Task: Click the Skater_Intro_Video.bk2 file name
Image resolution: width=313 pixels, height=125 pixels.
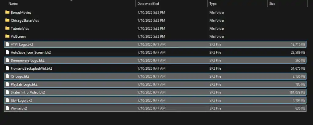Action: 28,92
